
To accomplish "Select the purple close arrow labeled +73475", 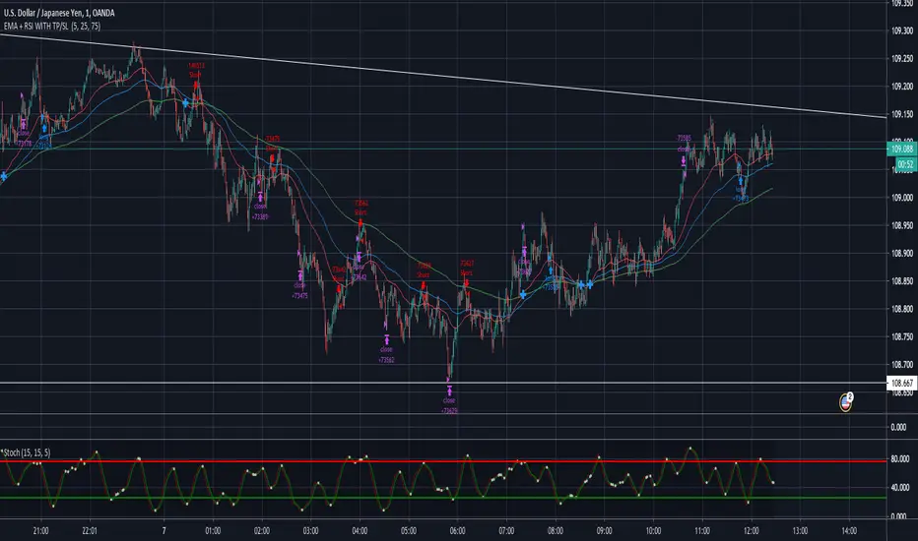I will pos(300,276).
